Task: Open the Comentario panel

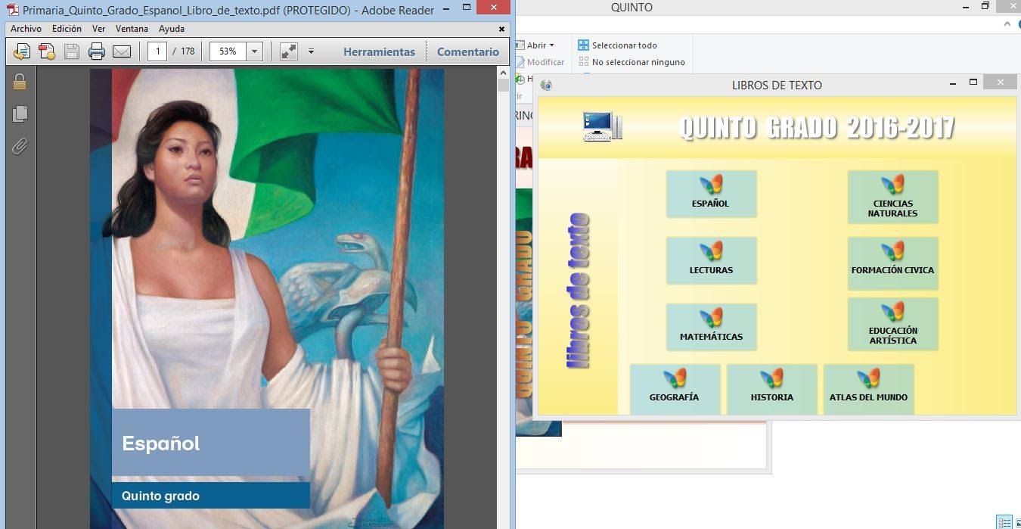Action: 468,51
